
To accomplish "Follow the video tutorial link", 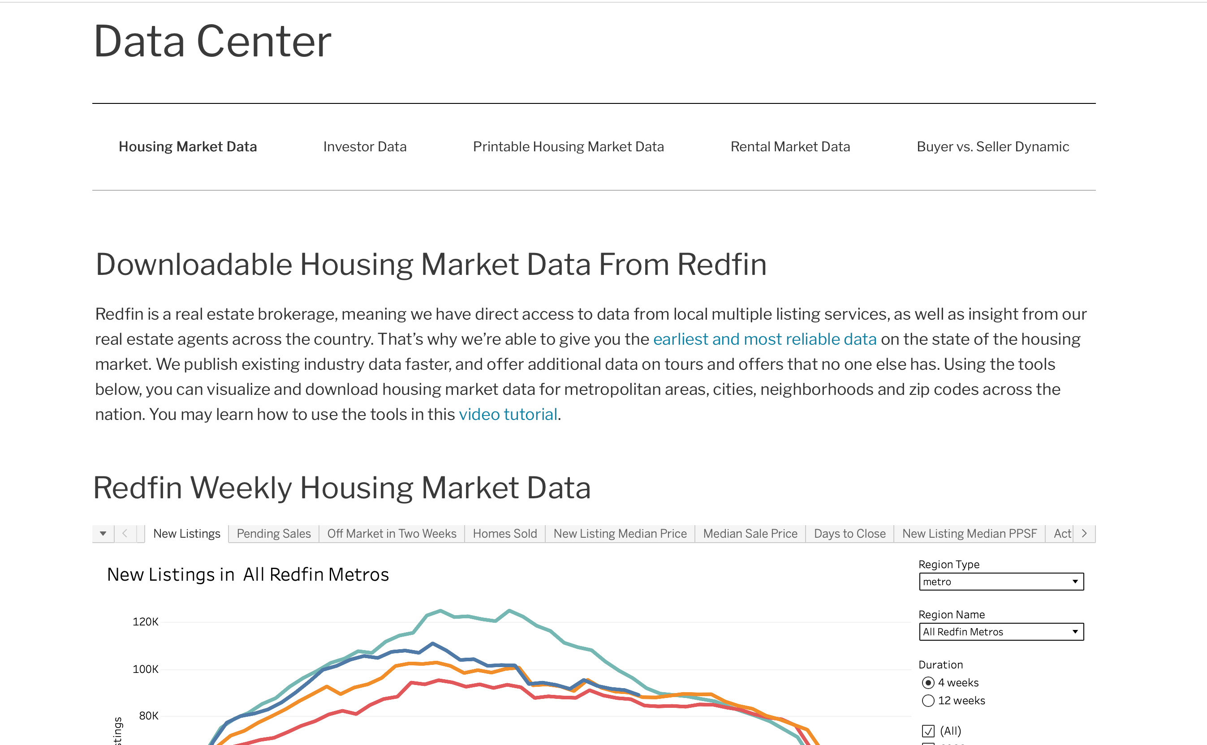I will tap(508, 415).
